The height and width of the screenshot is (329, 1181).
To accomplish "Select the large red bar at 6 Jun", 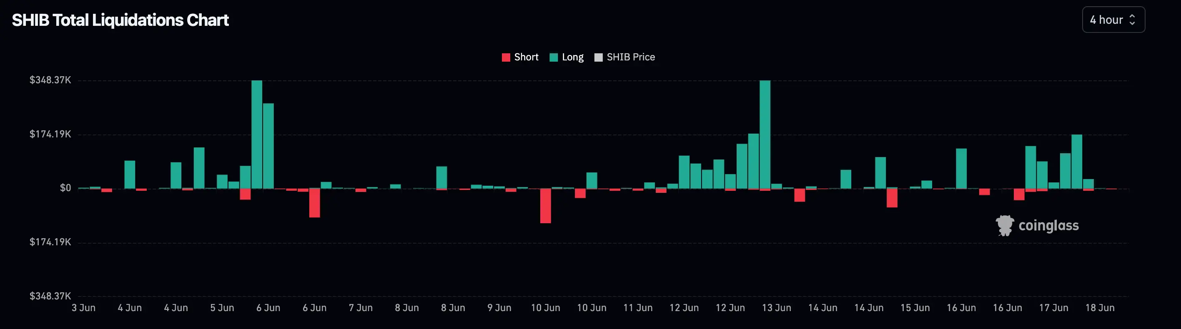I will 314,203.
